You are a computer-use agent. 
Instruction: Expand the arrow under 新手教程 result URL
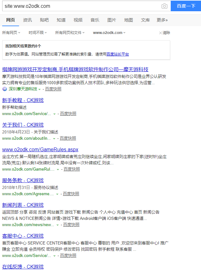point(55,114)
